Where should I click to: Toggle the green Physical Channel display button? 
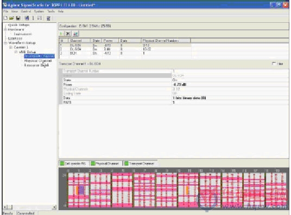click(x=105, y=163)
